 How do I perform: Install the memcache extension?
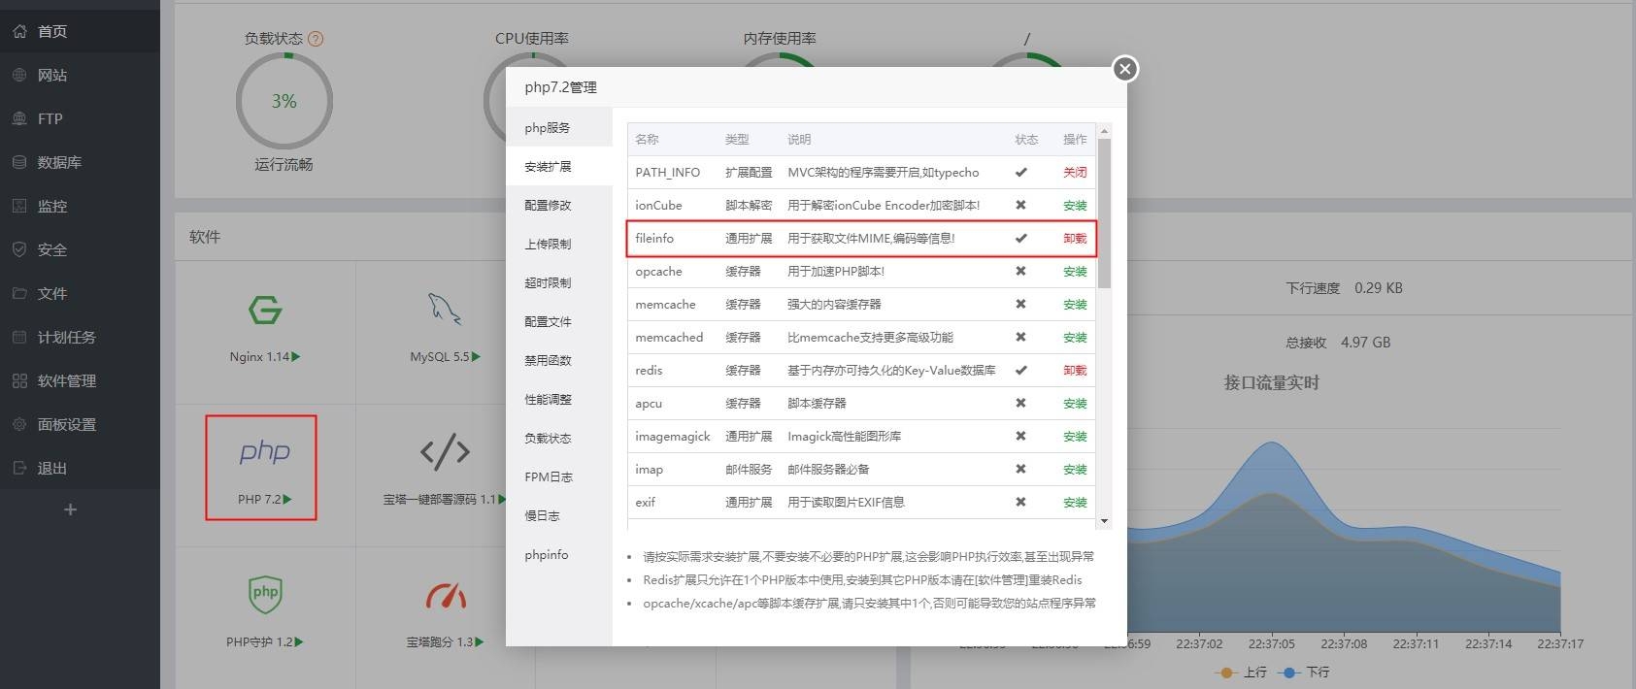point(1075,305)
